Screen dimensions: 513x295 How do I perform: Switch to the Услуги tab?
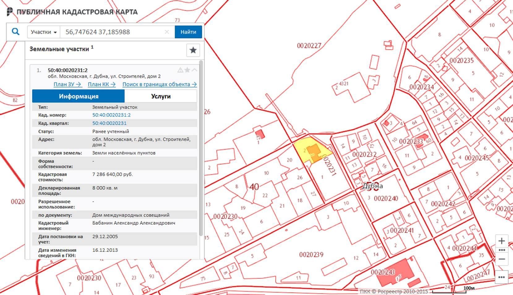(161, 96)
